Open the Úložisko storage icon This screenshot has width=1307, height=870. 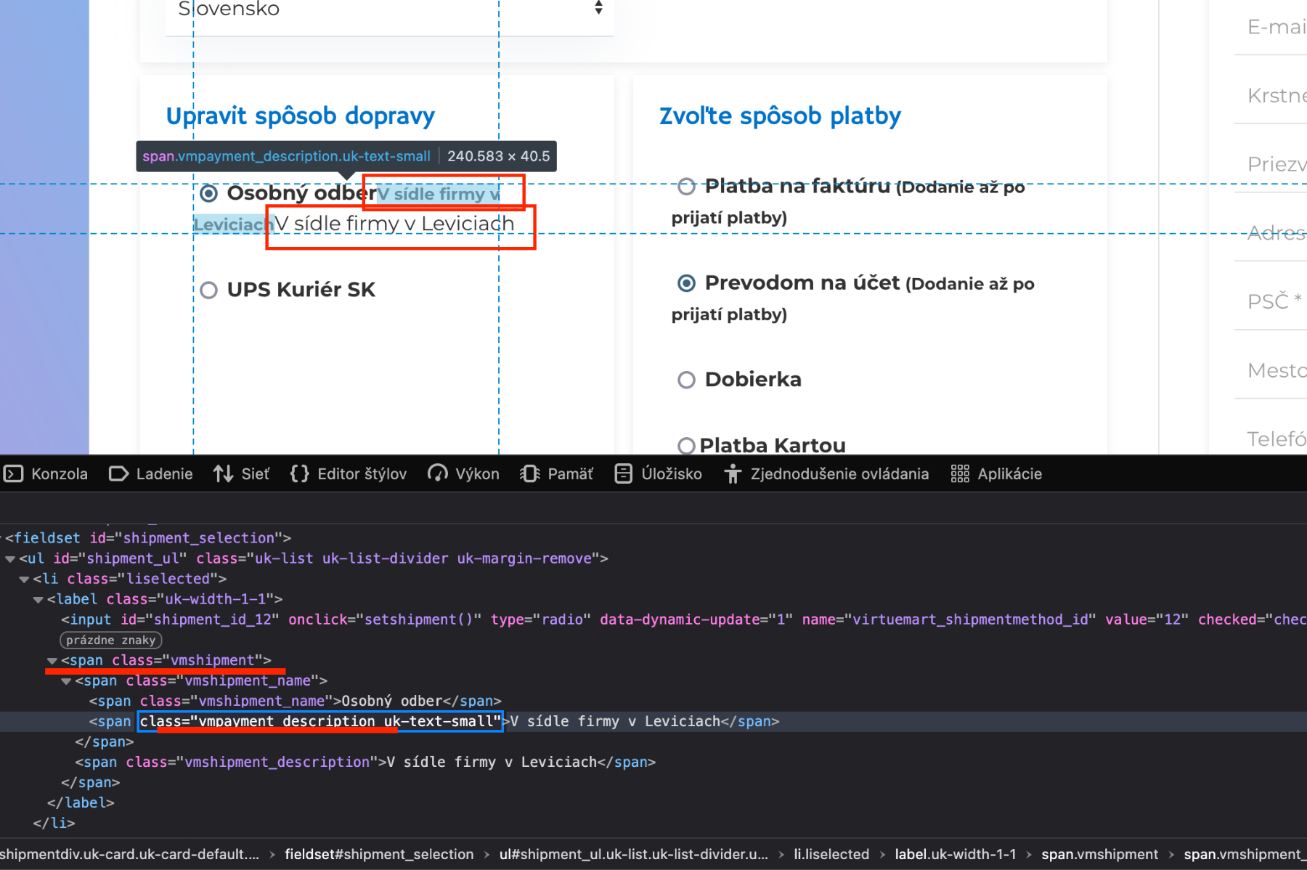click(x=623, y=474)
